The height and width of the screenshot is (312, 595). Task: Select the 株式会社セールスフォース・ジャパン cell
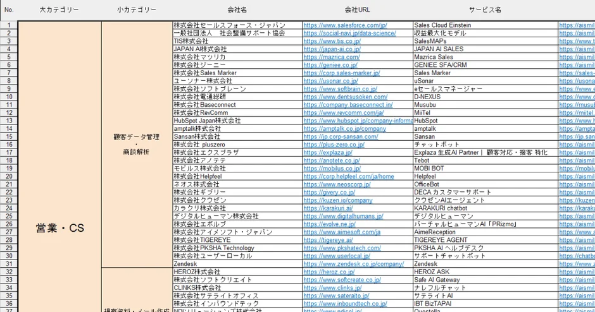[x=237, y=25]
